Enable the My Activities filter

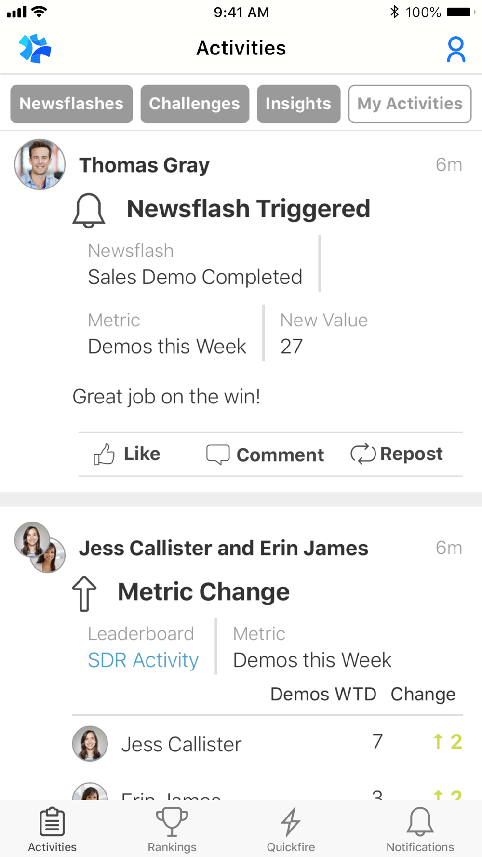(x=410, y=104)
